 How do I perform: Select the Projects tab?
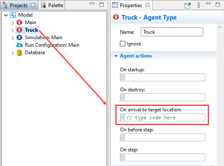tap(19, 5)
